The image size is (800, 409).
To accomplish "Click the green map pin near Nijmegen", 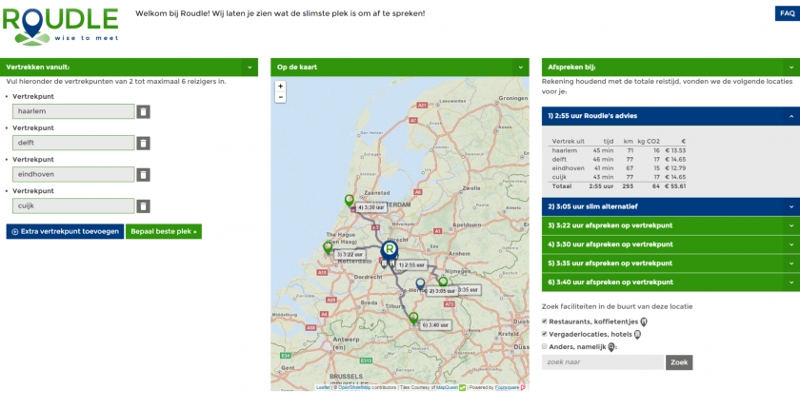I will point(443,282).
